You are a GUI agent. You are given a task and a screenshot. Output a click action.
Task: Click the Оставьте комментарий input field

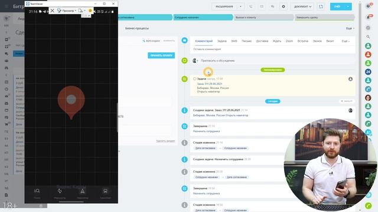(272, 49)
